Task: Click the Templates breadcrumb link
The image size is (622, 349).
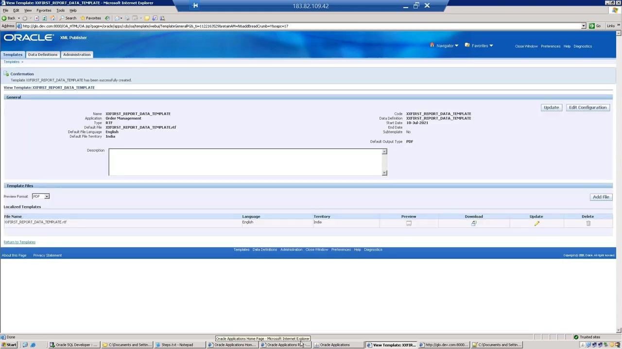Action: [x=12, y=62]
